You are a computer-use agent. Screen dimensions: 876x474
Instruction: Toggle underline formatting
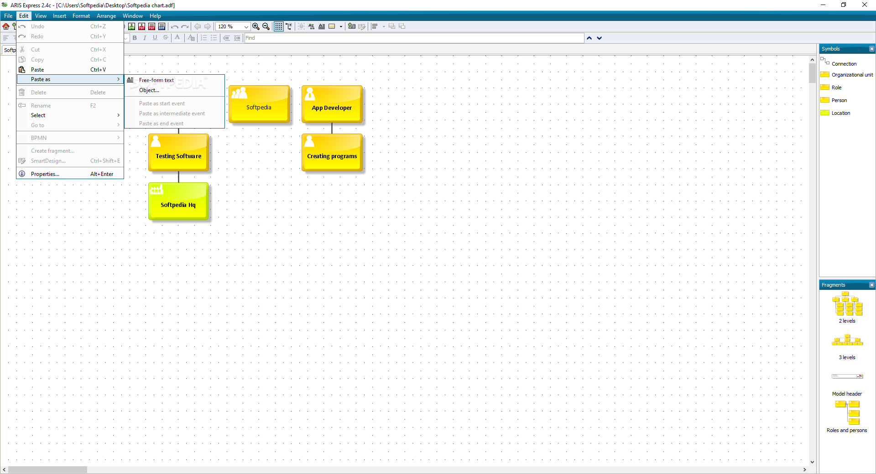155,38
